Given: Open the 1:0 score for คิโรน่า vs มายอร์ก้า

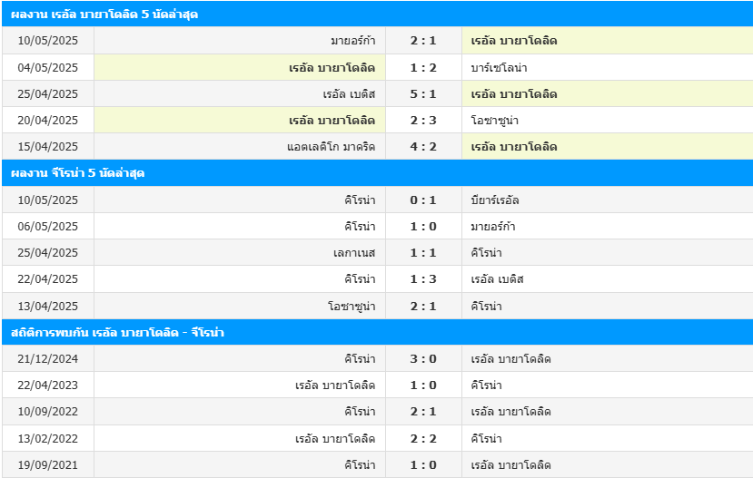Looking at the screenshot, I should [423, 226].
